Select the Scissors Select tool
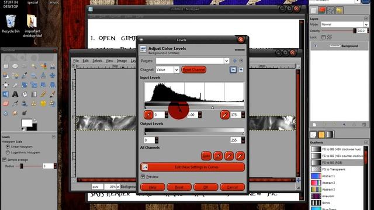 pos(52,66)
